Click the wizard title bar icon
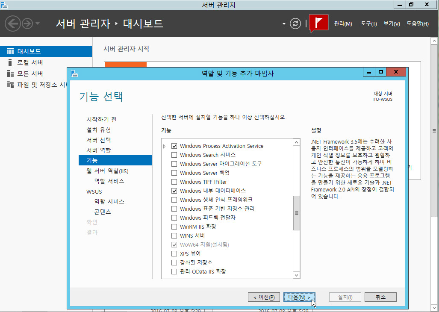The height and width of the screenshot is (312, 439). click(74, 73)
